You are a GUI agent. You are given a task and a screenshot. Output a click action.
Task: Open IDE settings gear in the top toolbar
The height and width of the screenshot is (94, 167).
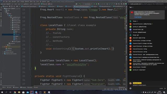124,4
